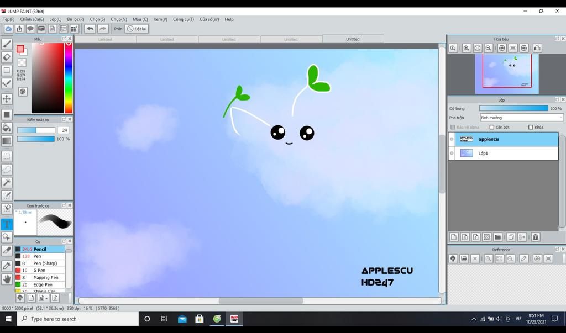Delete layer with the trash icon

(x=535, y=237)
